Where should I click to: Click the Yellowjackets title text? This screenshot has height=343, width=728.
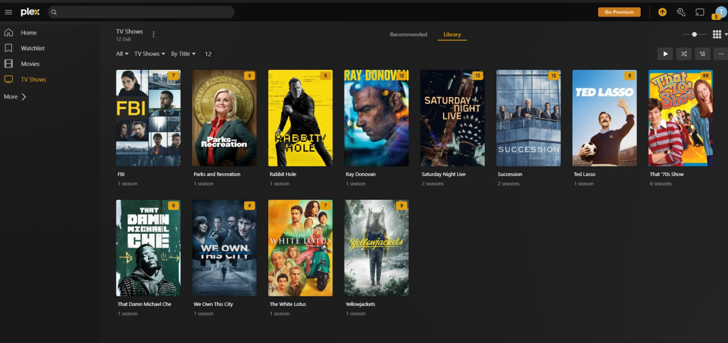pos(360,304)
